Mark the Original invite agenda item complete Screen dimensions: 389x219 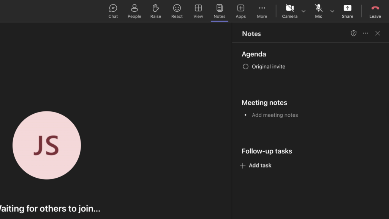pyautogui.click(x=245, y=66)
